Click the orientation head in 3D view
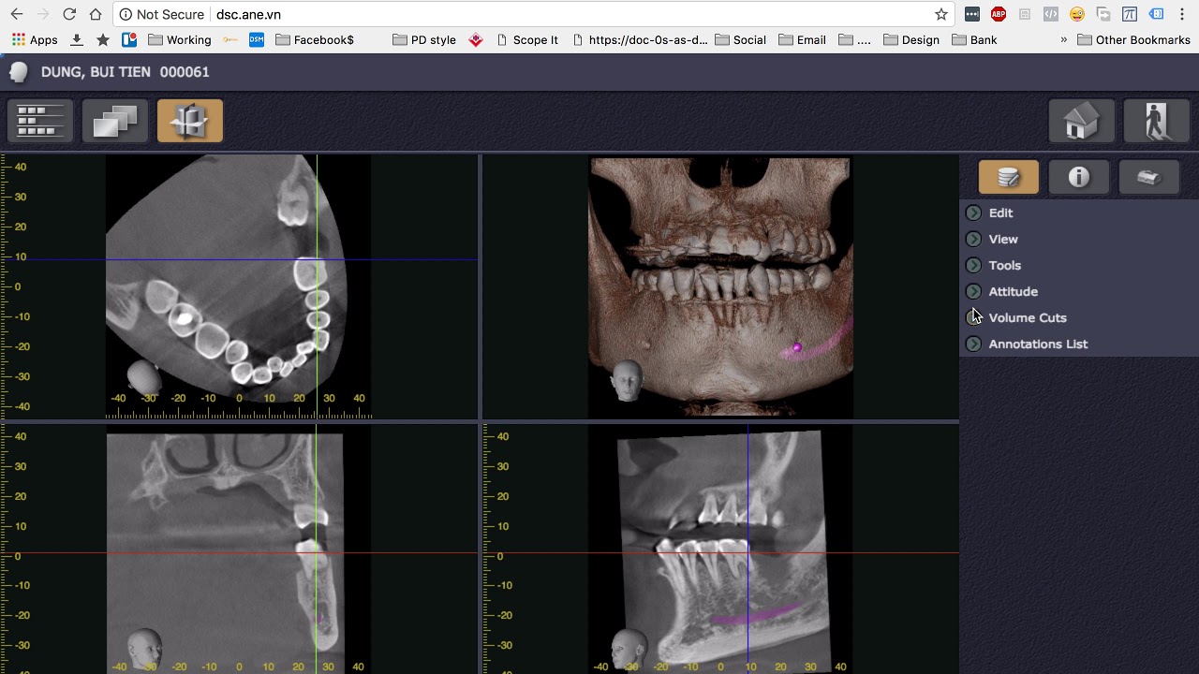1199x674 pixels. coord(627,381)
